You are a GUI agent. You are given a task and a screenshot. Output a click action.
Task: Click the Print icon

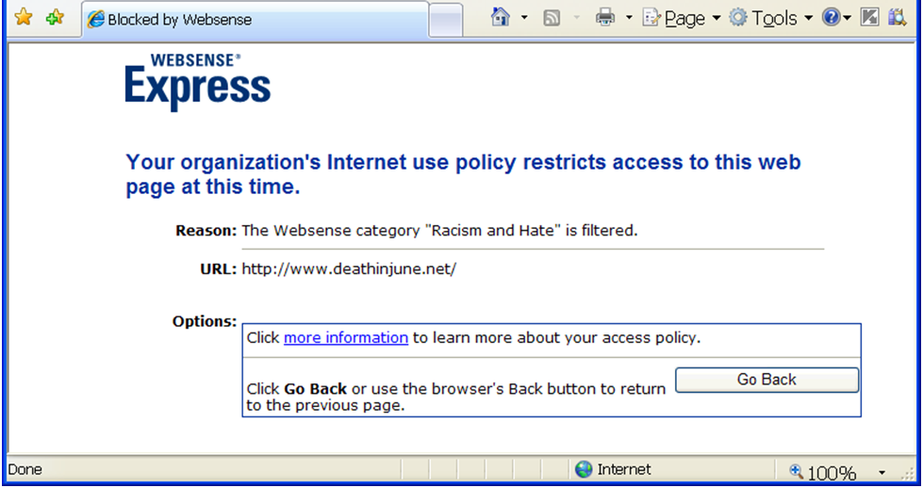pyautogui.click(x=605, y=18)
